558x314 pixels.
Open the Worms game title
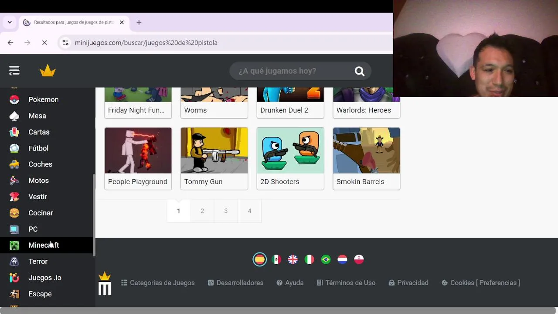tap(195, 110)
